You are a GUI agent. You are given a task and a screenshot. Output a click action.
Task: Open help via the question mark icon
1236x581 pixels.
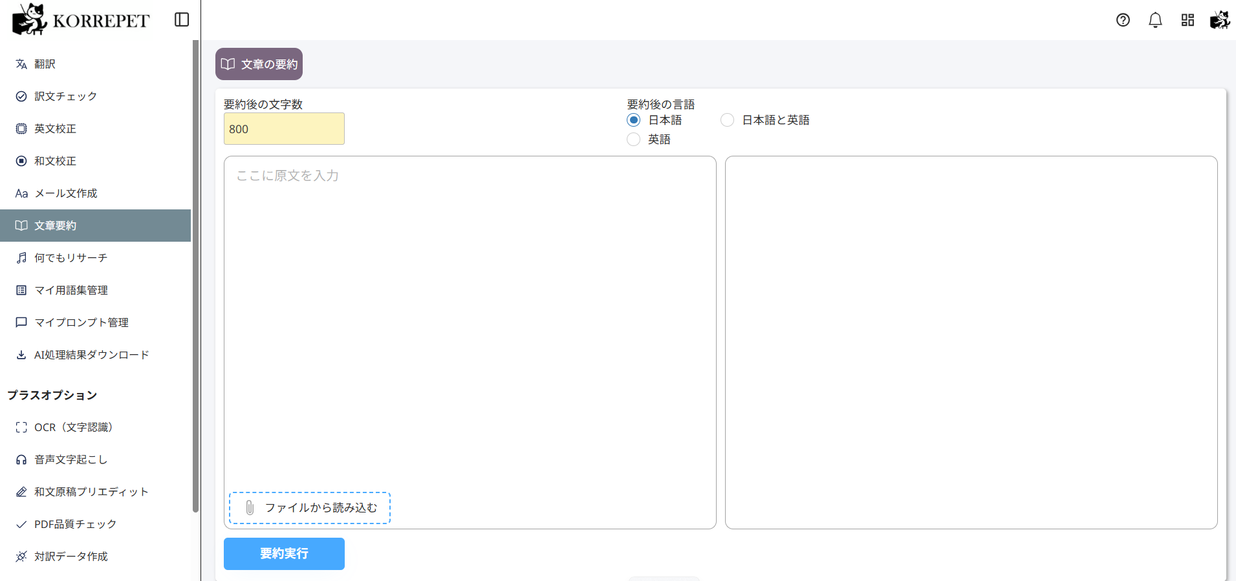coord(1123,20)
